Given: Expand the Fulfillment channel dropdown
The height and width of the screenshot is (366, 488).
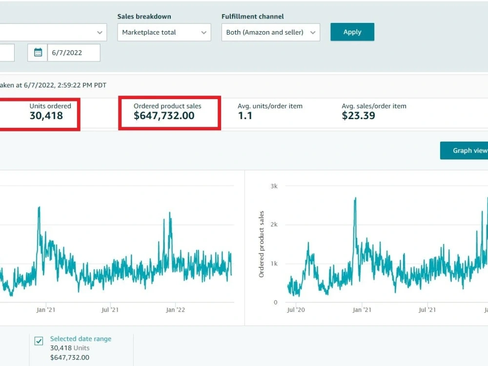Looking at the screenshot, I should point(270,32).
